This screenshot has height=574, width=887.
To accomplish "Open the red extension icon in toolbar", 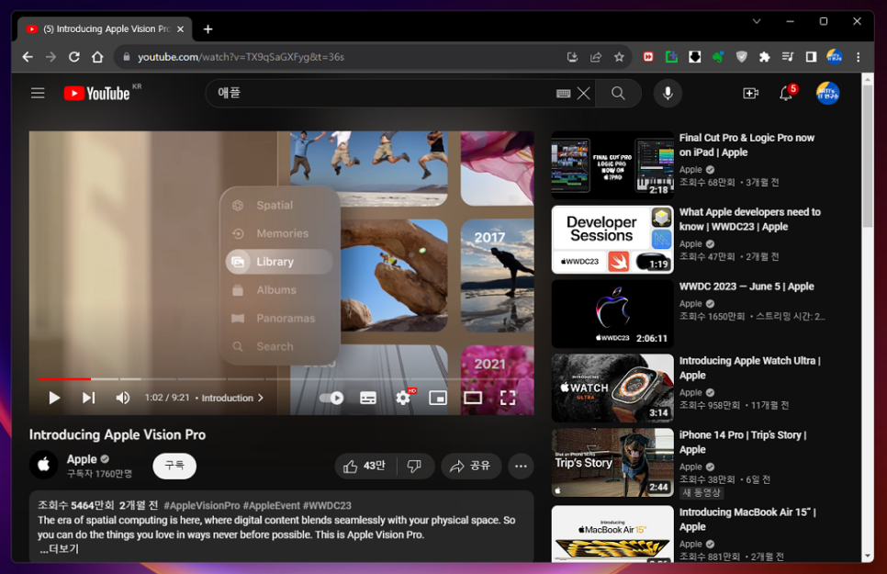I will (648, 57).
